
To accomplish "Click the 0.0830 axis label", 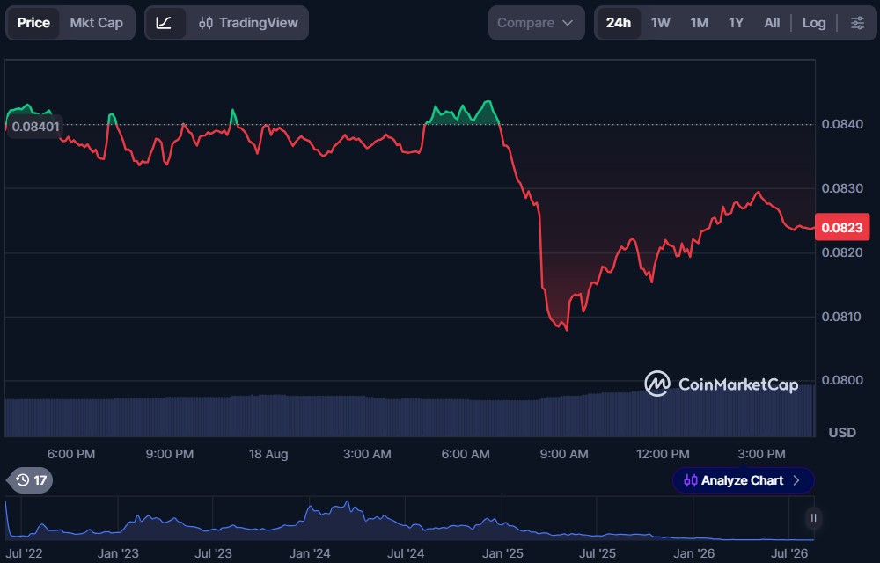I will point(842,188).
